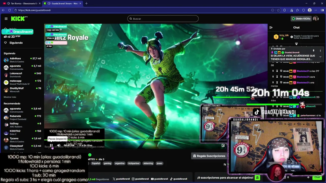Bookmark page with the star icon
The image size is (326, 183).
tap(278, 10)
